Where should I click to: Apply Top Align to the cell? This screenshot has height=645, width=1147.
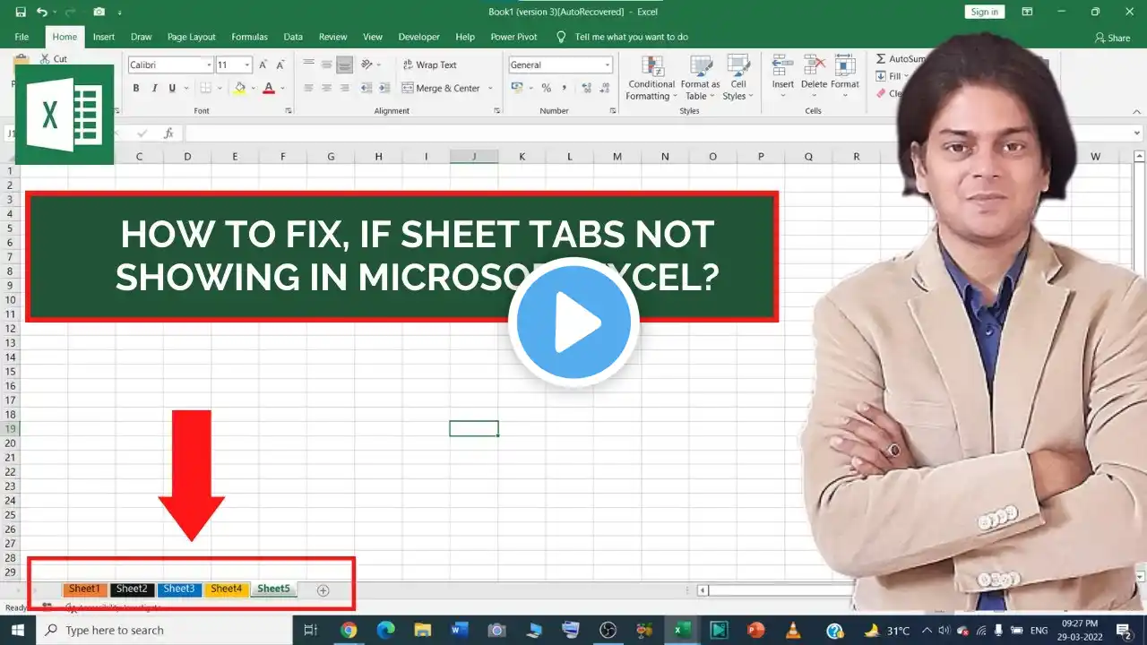pyautogui.click(x=309, y=64)
